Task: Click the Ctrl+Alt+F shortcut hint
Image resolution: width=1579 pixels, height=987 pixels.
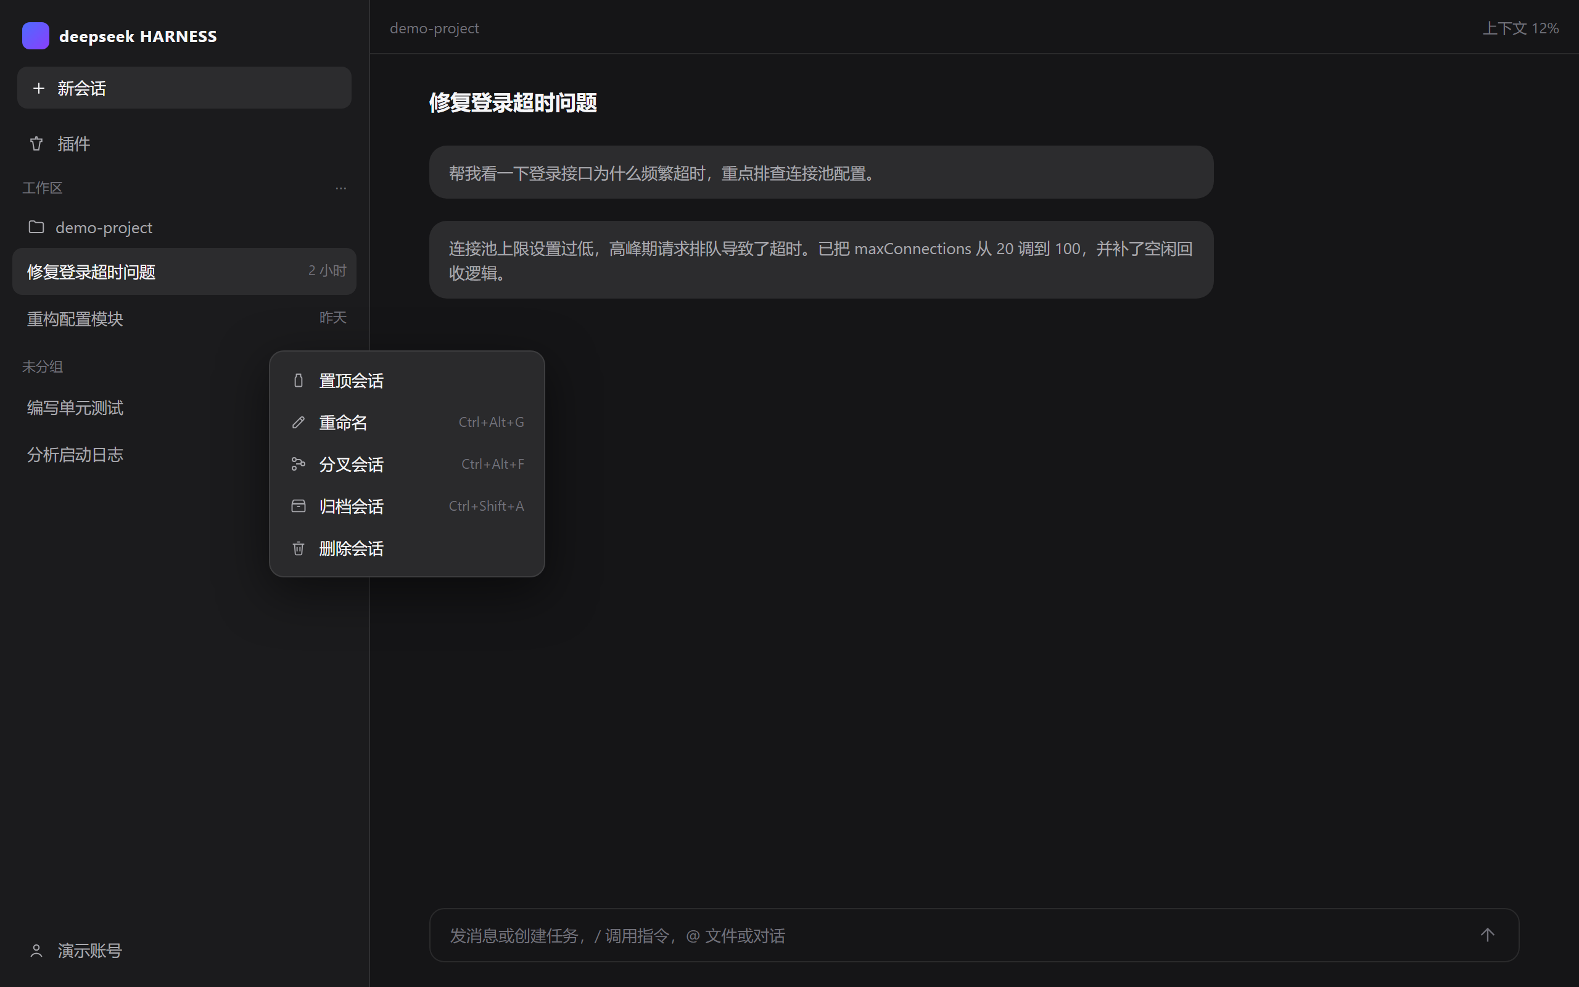Action: click(x=493, y=464)
